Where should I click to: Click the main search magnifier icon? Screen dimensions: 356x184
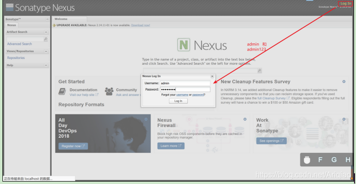(x=259, y=71)
